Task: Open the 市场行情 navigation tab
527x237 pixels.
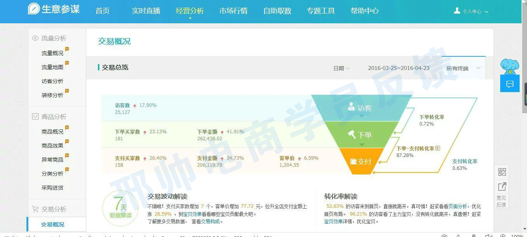Action: click(x=233, y=11)
